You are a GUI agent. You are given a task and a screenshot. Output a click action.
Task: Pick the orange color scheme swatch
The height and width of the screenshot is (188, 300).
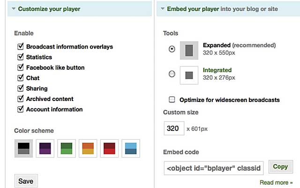[x=88, y=148]
